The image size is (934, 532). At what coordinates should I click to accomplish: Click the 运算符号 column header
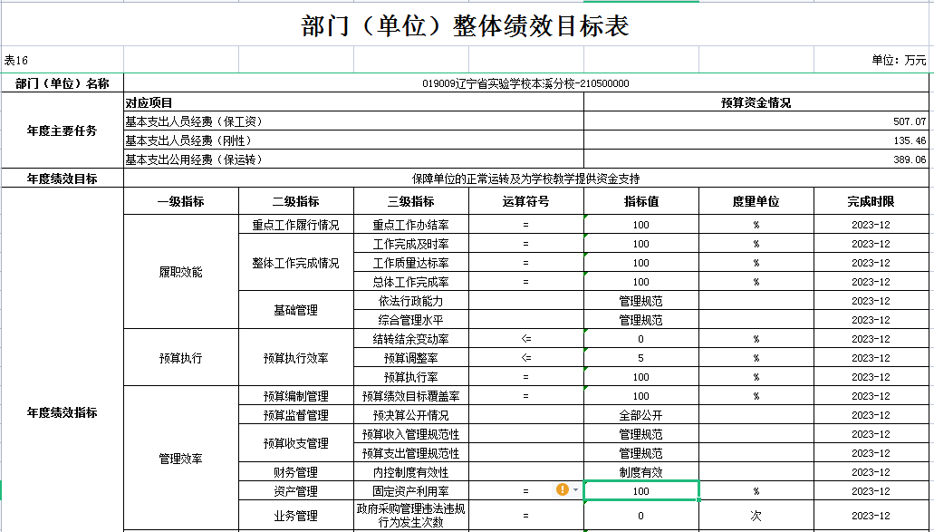(526, 201)
